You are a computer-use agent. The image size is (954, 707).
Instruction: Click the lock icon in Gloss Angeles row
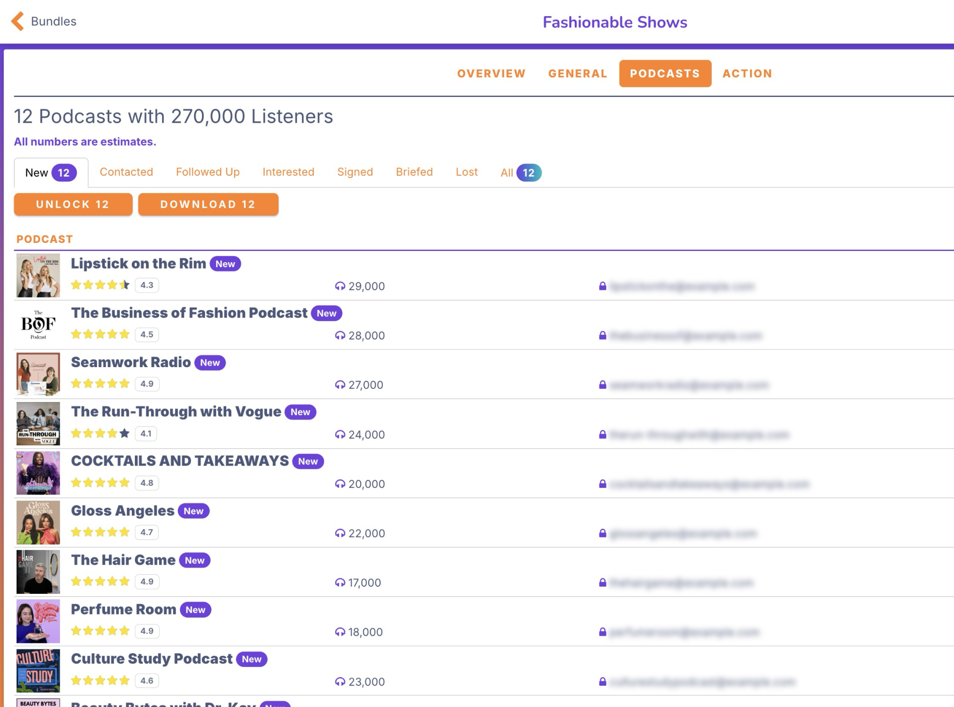[602, 534]
